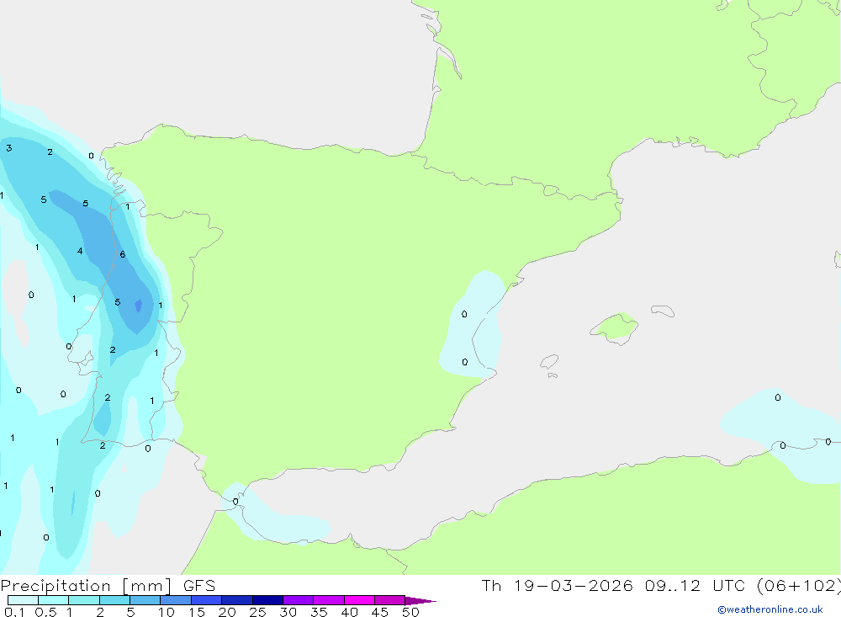841x617 pixels.
Task: Open the weatheronline.co.uk copyright link
Action: click(x=770, y=609)
